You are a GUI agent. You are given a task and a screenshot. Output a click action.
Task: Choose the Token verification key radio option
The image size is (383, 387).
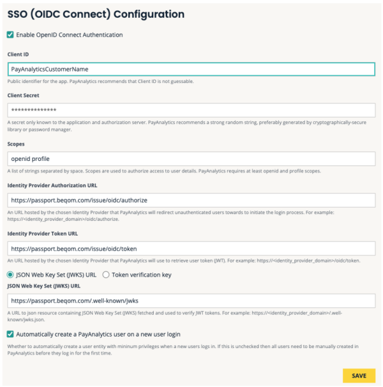coord(107,275)
